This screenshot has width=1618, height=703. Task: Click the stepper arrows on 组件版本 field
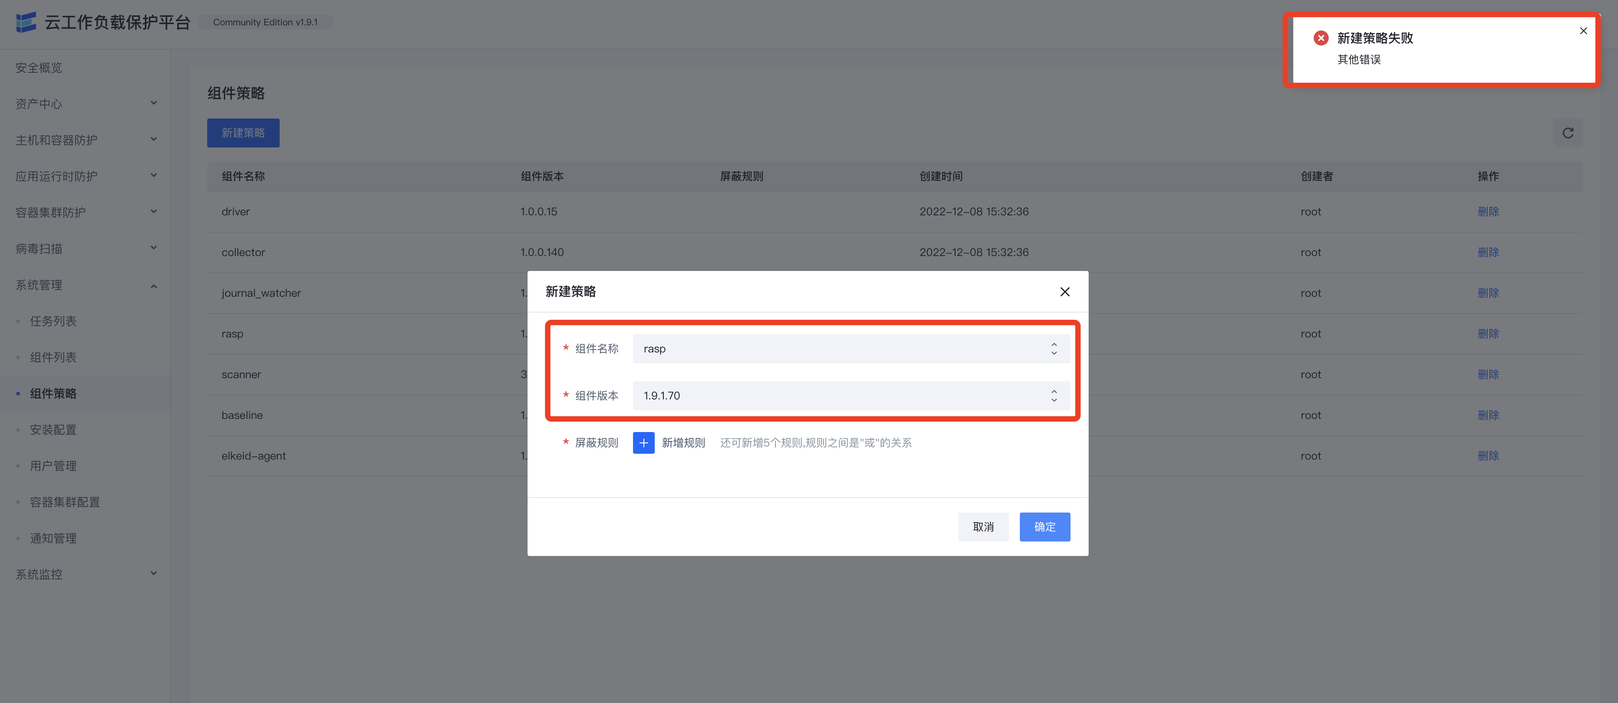tap(1054, 395)
